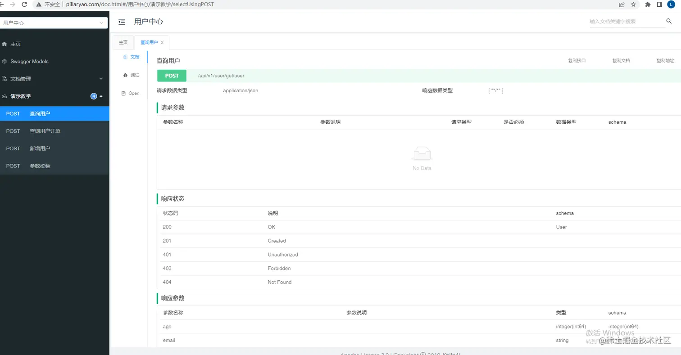Click the email parameter name
Screen dimensions: 681x355
click(169, 340)
